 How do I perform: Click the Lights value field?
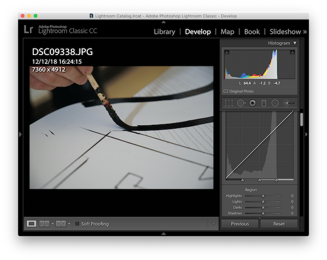[292, 202]
